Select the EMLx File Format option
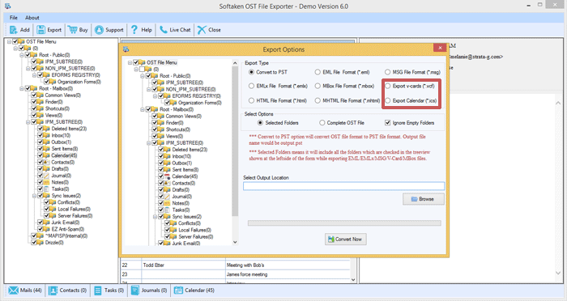 [251, 86]
